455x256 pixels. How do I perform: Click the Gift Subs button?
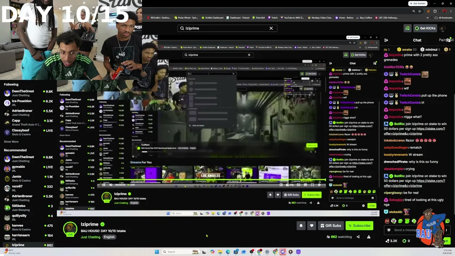click(x=331, y=225)
